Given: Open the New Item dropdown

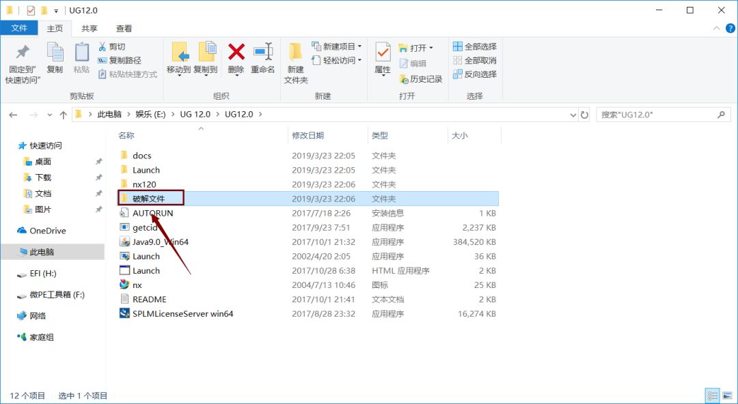Looking at the screenshot, I should click(x=336, y=46).
